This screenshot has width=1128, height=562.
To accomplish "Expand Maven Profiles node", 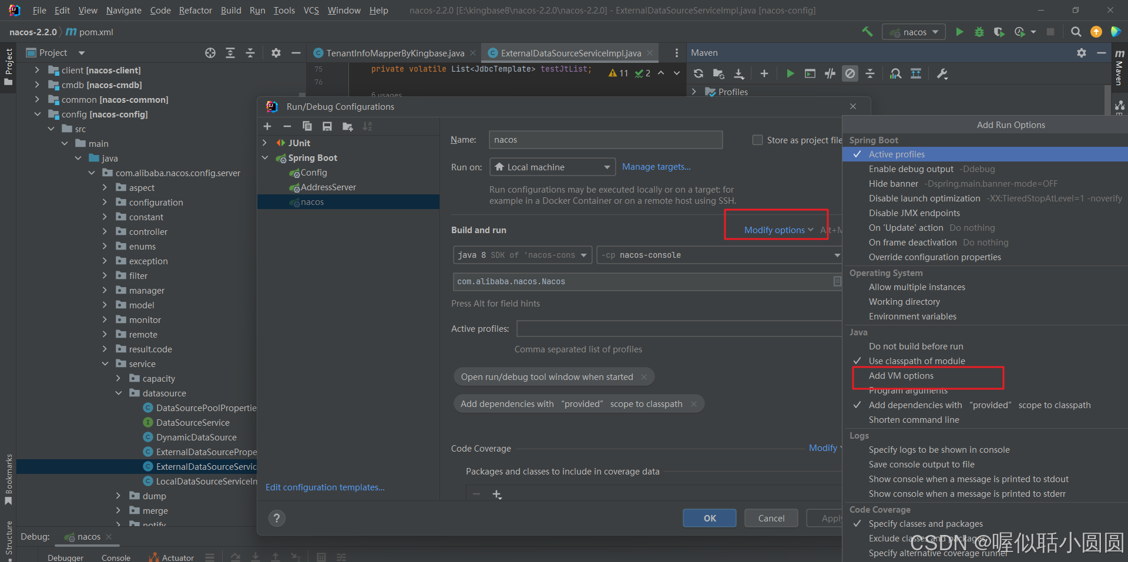I will tap(694, 92).
